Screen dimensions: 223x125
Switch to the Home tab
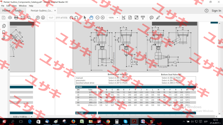pos(6,11)
